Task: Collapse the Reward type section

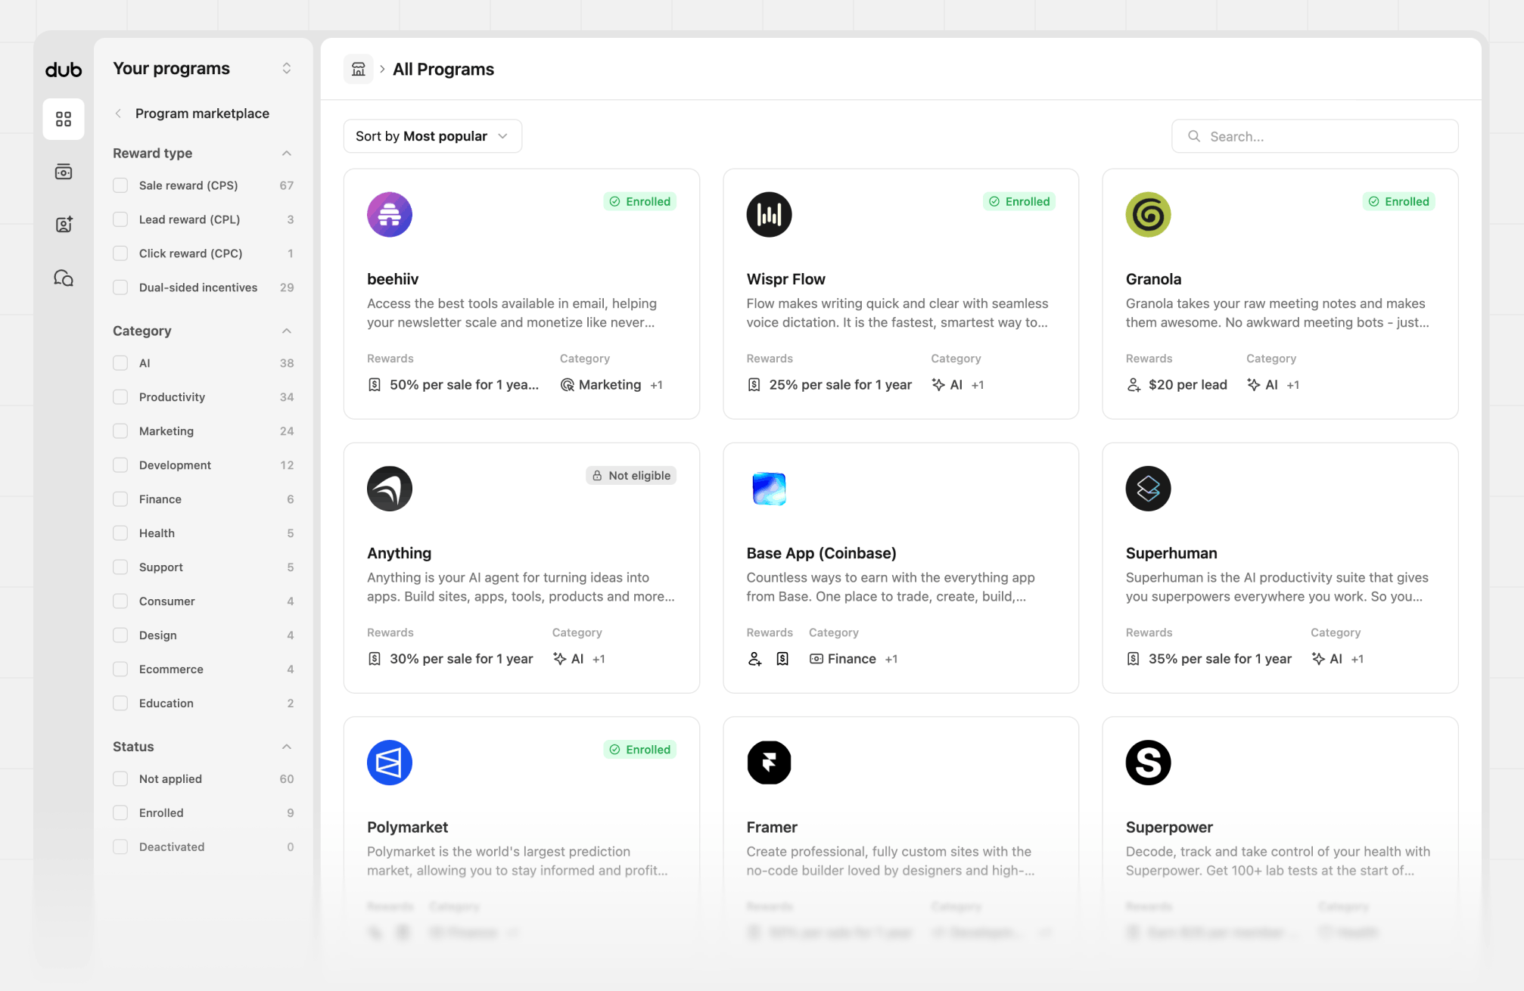Action: click(286, 154)
